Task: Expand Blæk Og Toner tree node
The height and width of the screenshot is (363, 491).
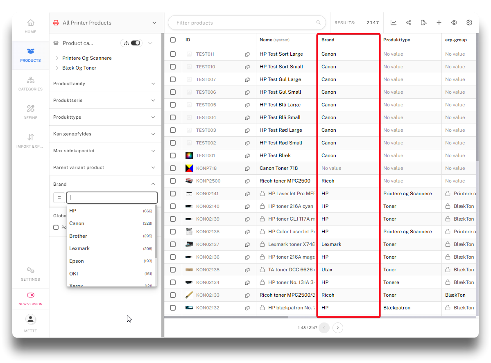Action: tap(57, 68)
